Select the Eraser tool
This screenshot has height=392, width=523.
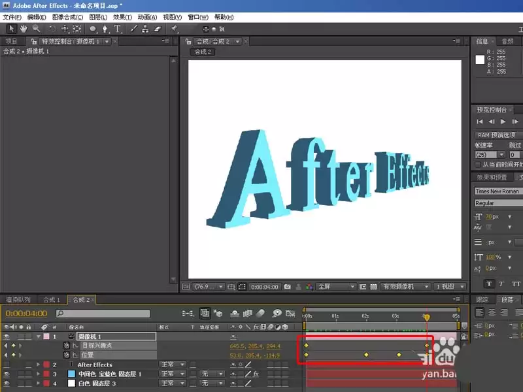click(x=158, y=29)
